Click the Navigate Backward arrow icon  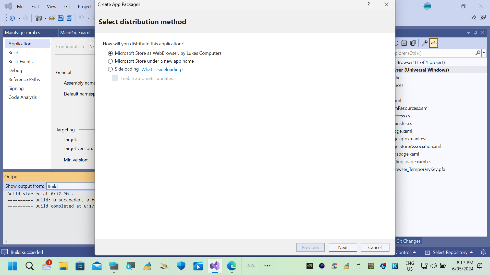pyautogui.click(x=13, y=18)
